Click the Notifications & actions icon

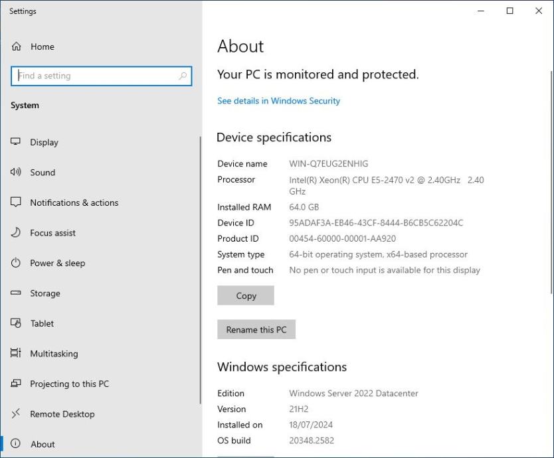coord(17,202)
